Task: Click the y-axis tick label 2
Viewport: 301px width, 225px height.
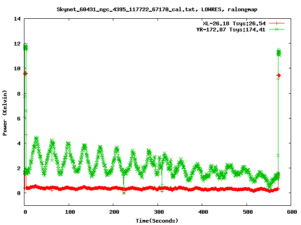Action: pos(19,168)
